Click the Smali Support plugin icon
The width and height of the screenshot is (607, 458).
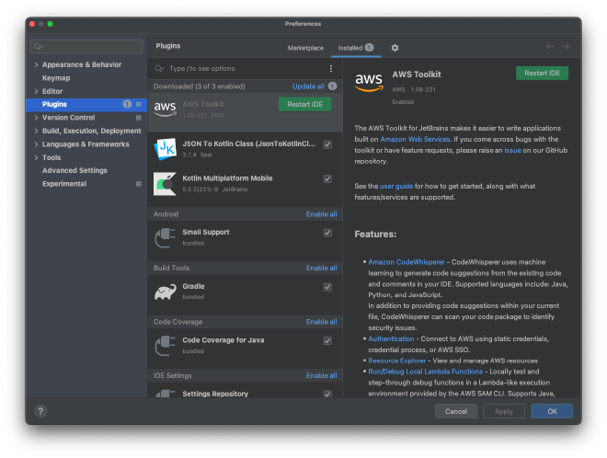(166, 237)
